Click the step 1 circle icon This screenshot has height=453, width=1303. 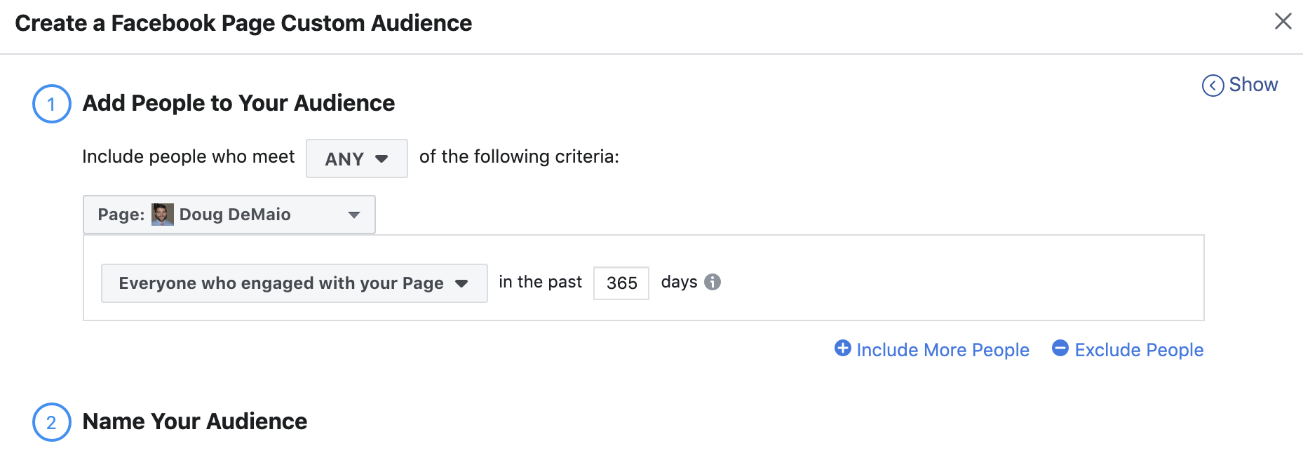coord(51,104)
